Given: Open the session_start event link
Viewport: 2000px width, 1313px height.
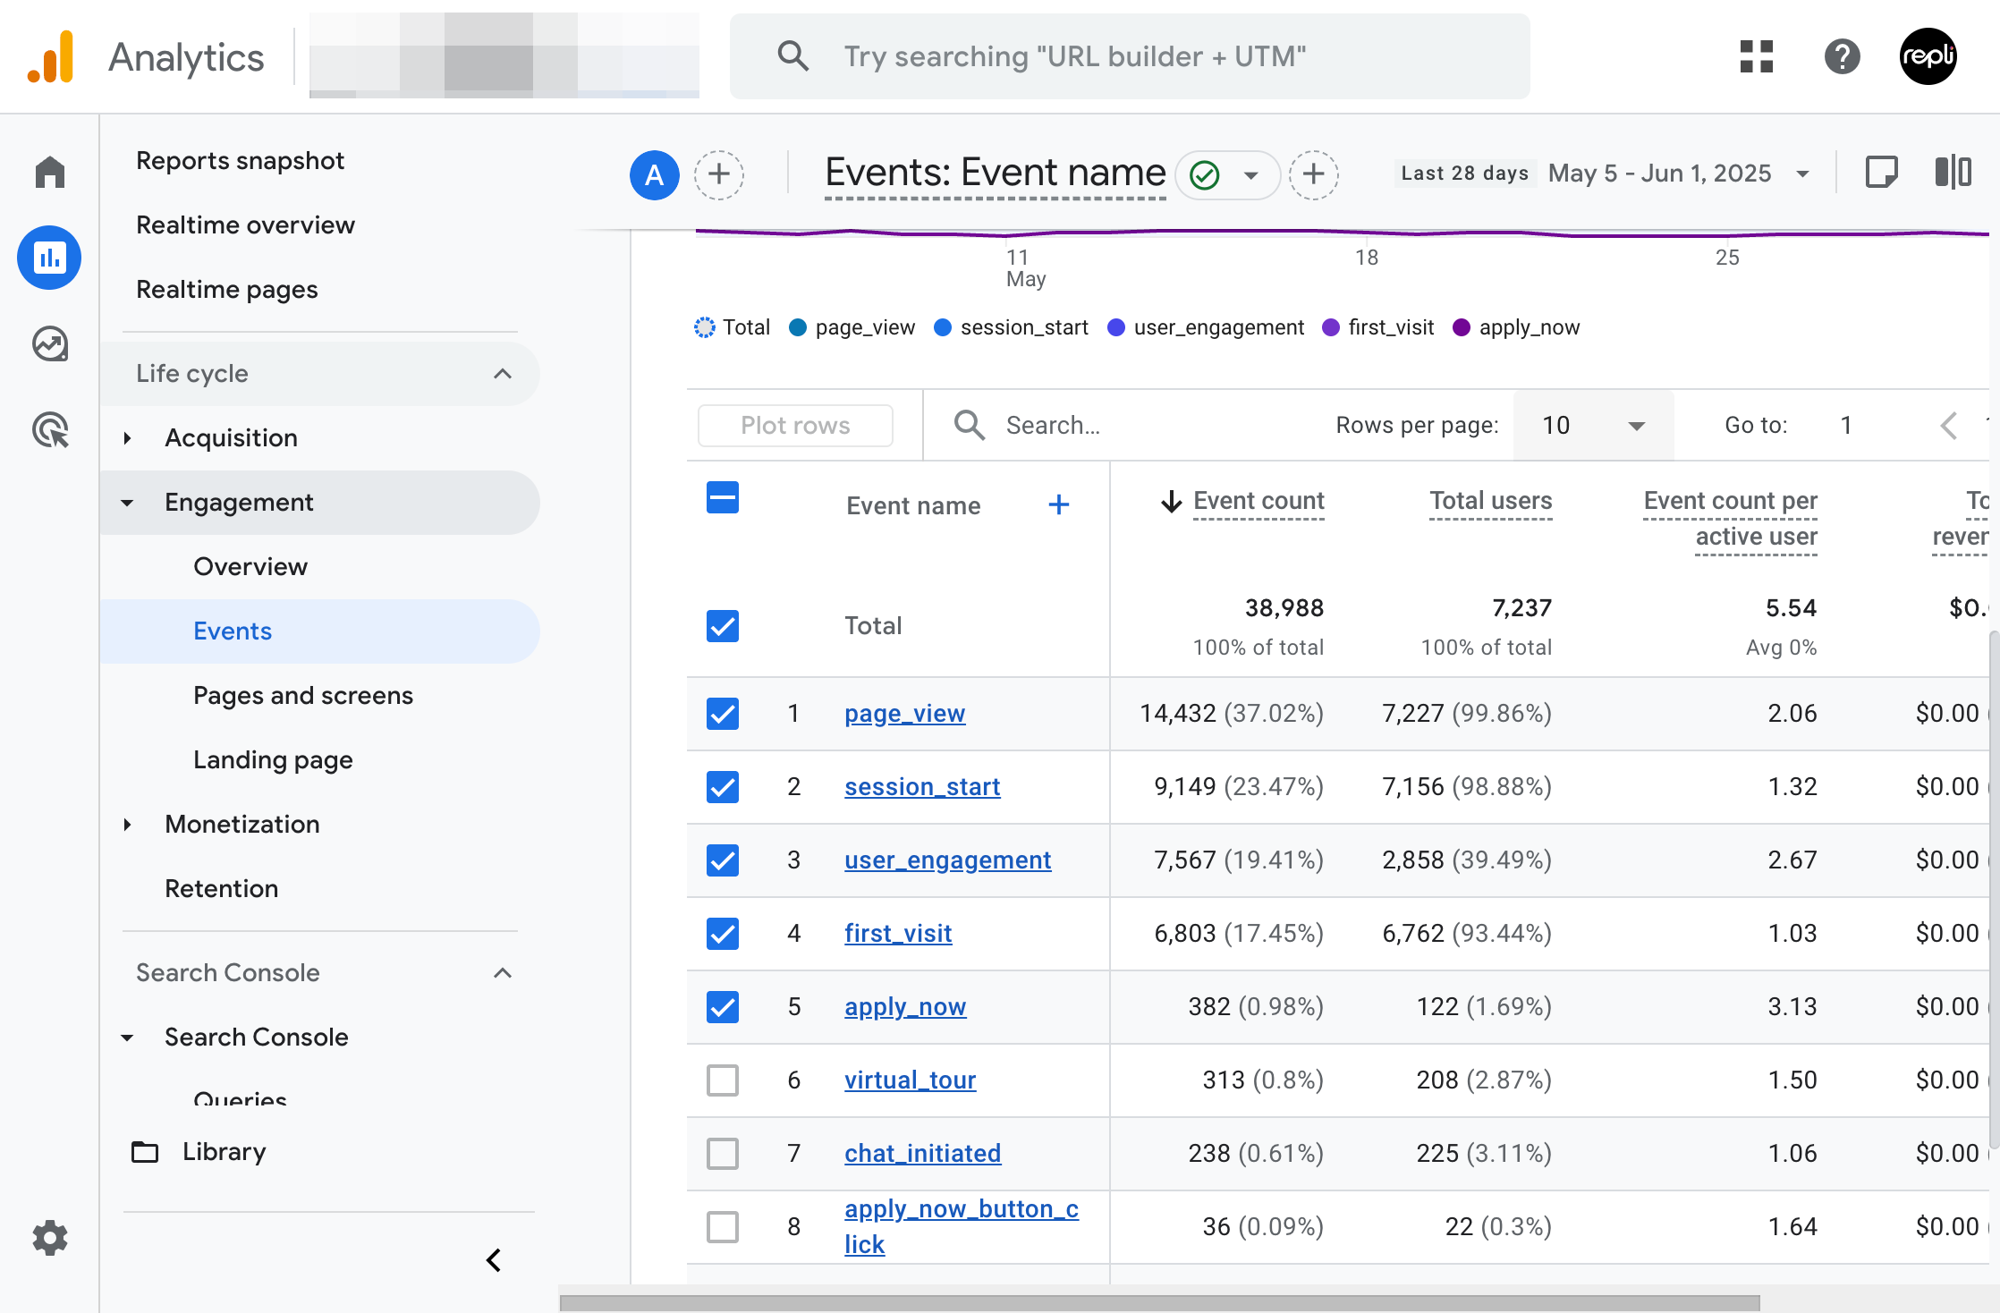Looking at the screenshot, I should coord(922,787).
